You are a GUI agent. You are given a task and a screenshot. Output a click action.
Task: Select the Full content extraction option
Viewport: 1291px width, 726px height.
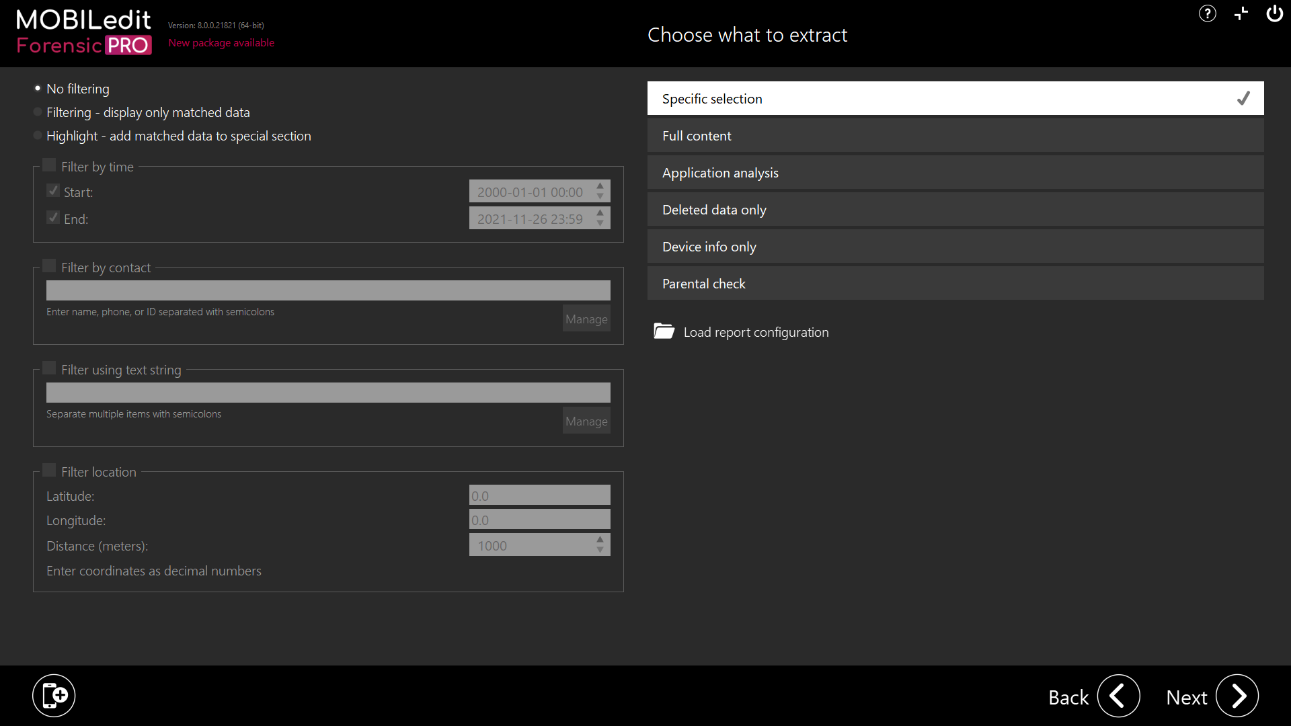pyautogui.click(x=955, y=136)
